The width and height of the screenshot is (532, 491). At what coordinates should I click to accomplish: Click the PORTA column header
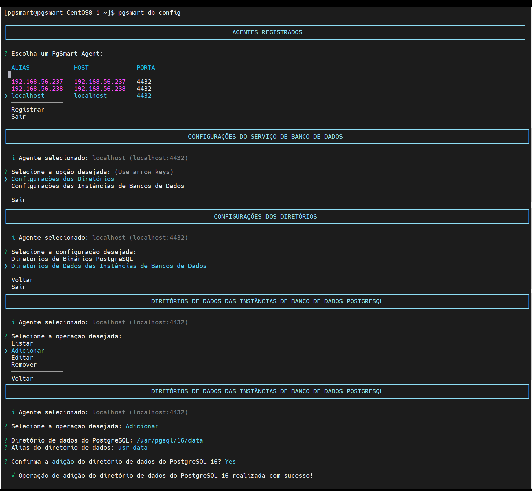[146, 68]
